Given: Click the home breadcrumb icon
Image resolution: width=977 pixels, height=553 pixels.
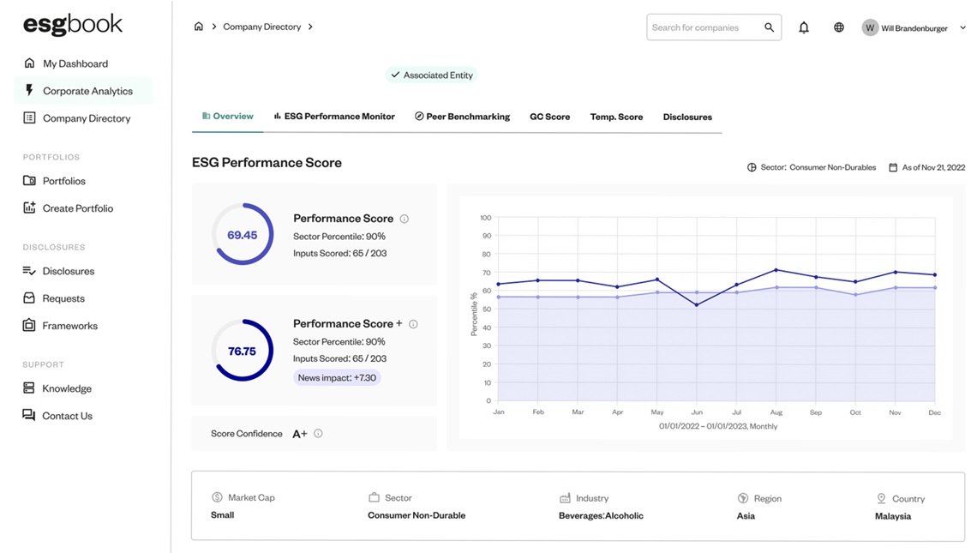Looking at the screenshot, I should [x=199, y=26].
